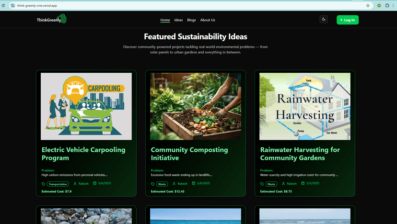Click 'Estimated Cost: $12.43' text

click(x=168, y=191)
